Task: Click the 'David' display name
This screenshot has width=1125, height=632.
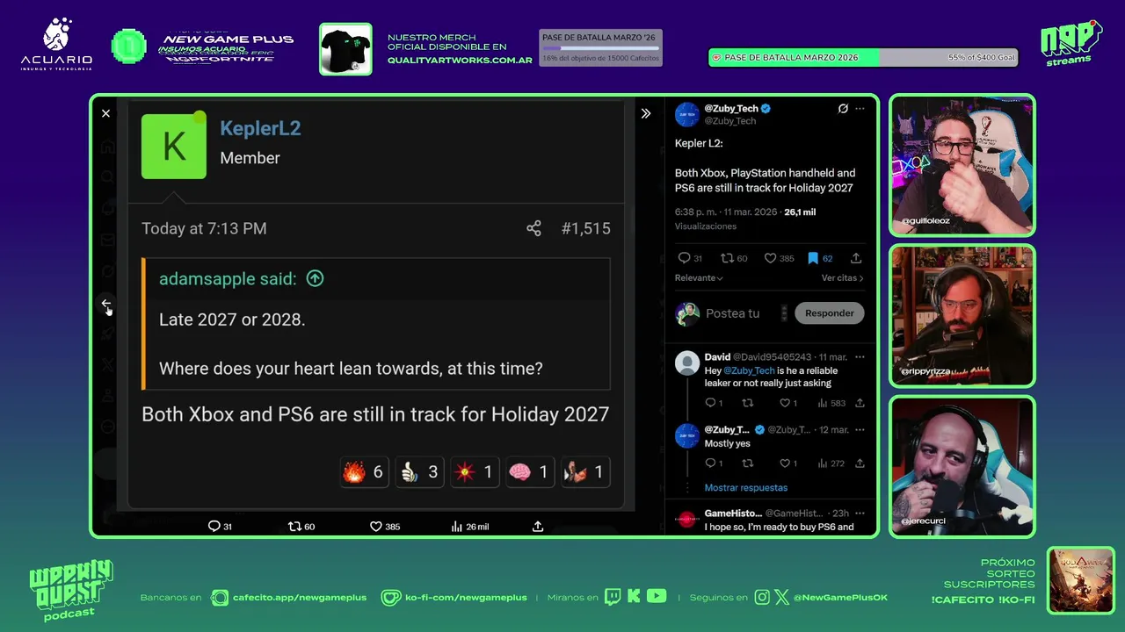Action: 717,357
